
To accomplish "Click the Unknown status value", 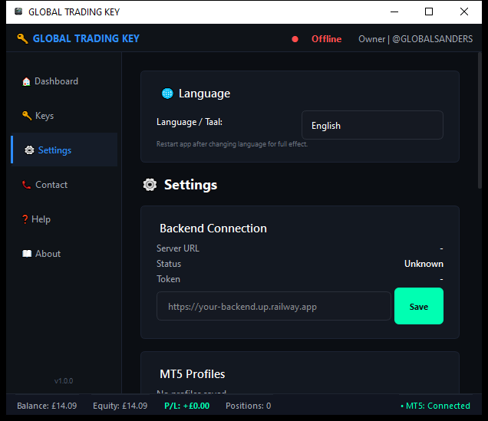I will click(x=424, y=264).
